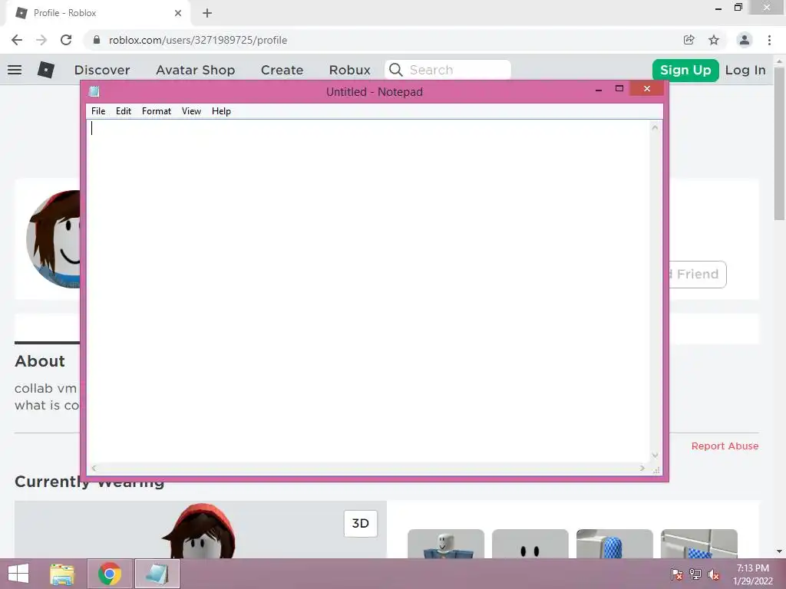Click the Notepad title bar icon
The image size is (786, 589).
point(94,91)
